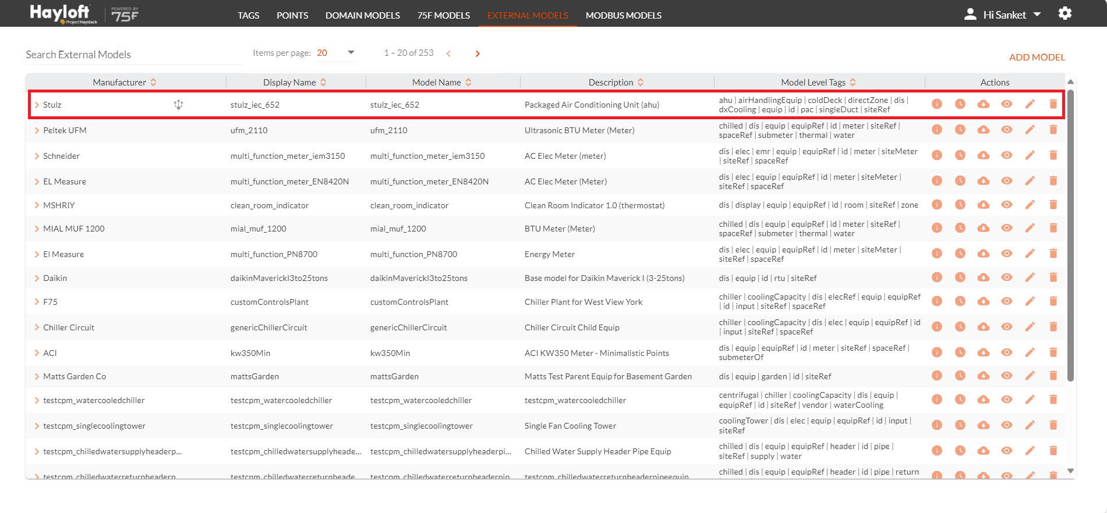Toggle view eye for EL Measure model
This screenshot has height=513, width=1107.
tap(1006, 181)
